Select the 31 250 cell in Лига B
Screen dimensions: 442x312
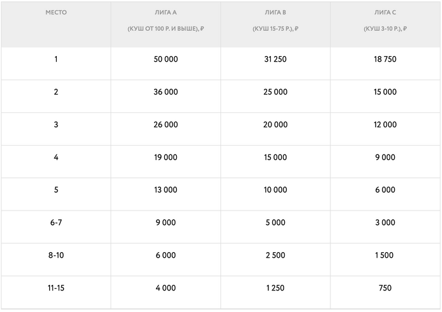coord(275,59)
